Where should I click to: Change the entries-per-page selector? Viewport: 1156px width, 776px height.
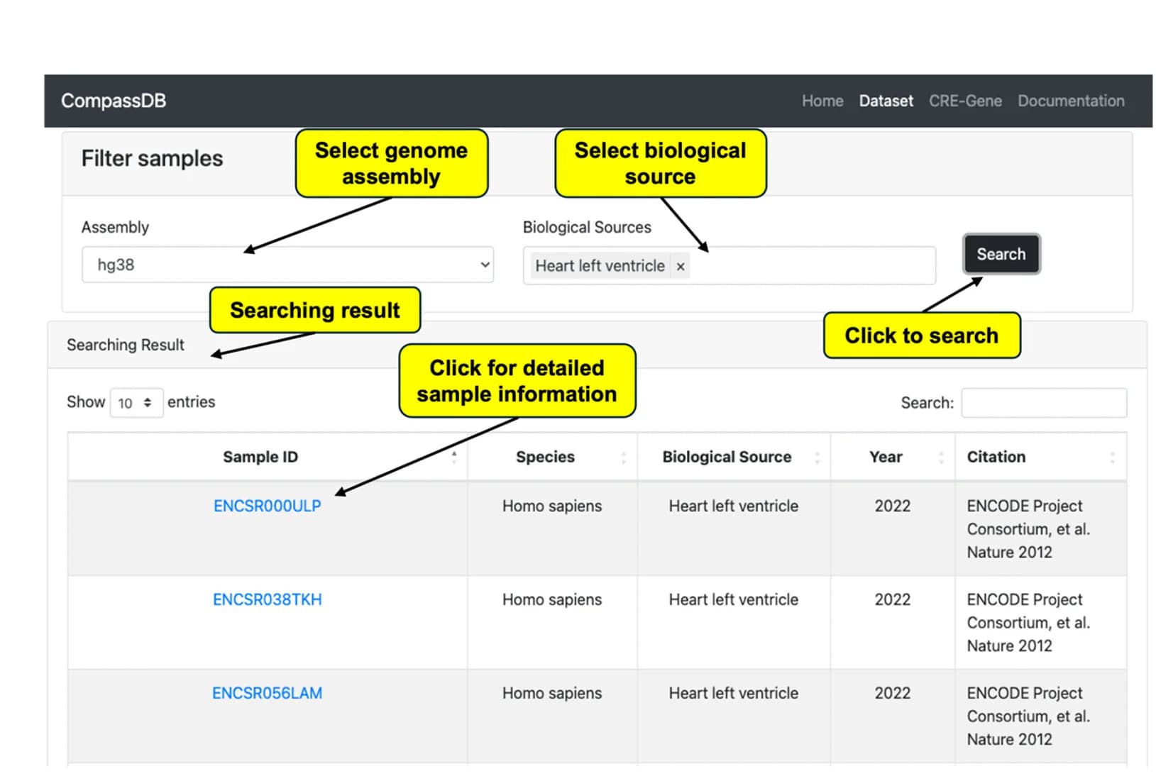pos(136,403)
